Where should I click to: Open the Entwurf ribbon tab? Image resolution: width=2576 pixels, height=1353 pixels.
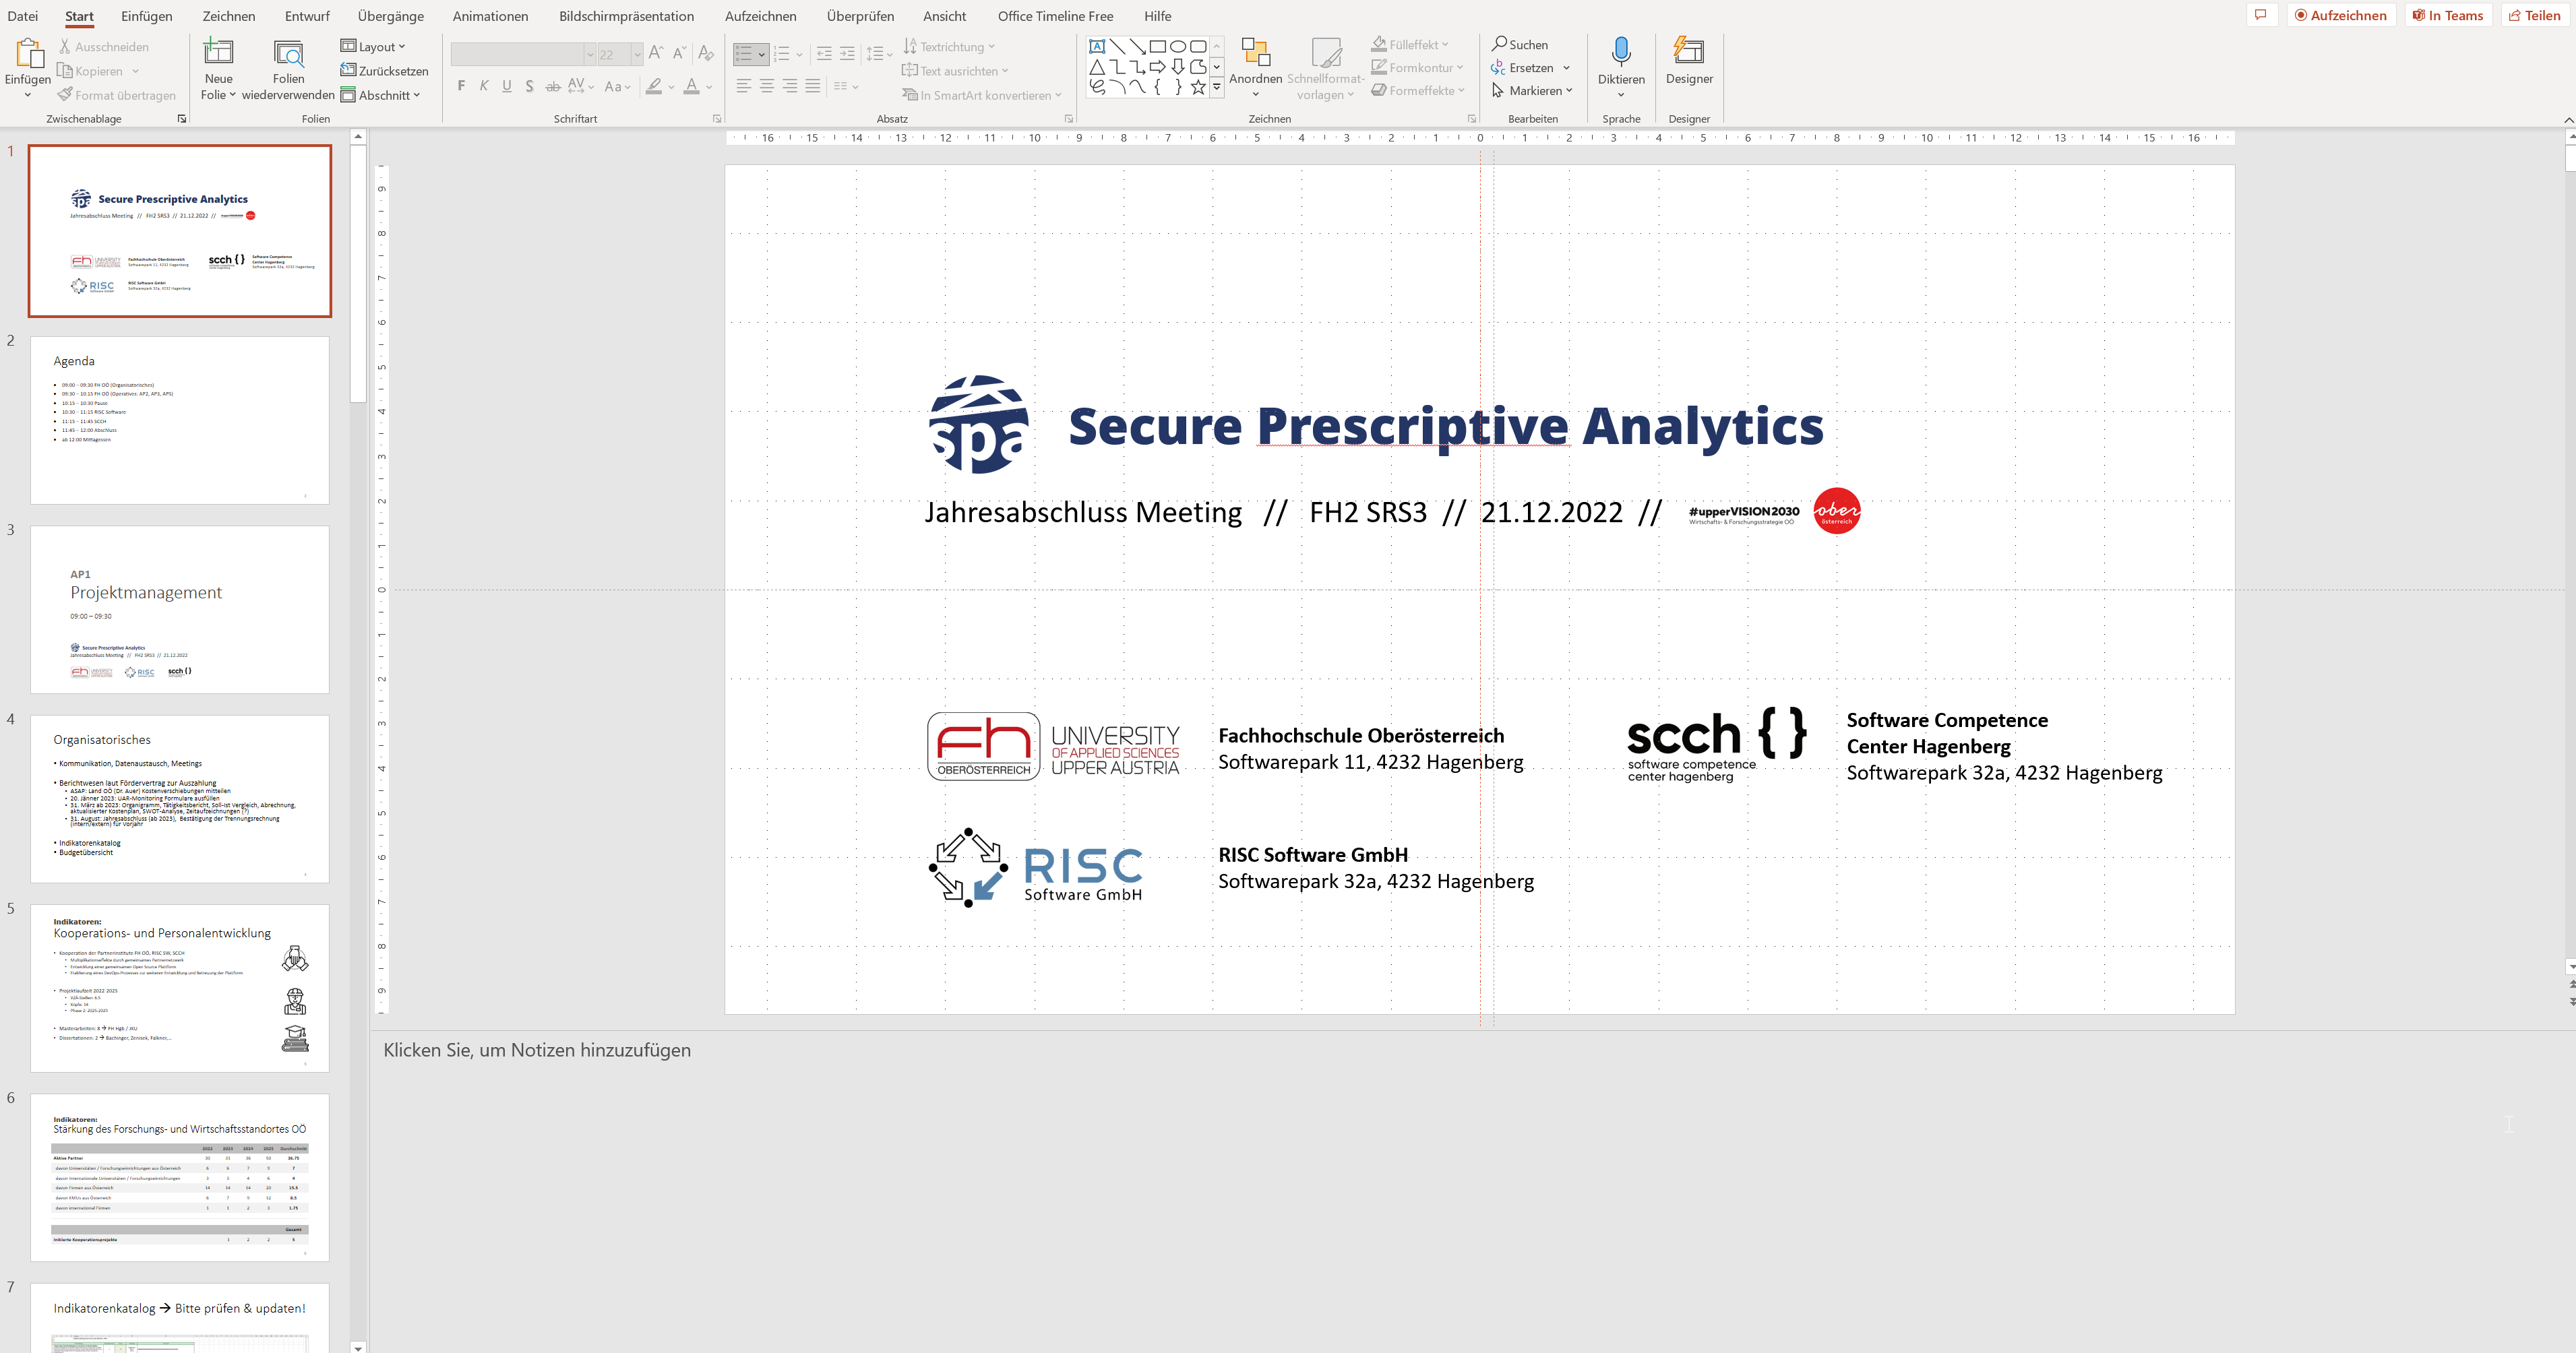point(307,16)
